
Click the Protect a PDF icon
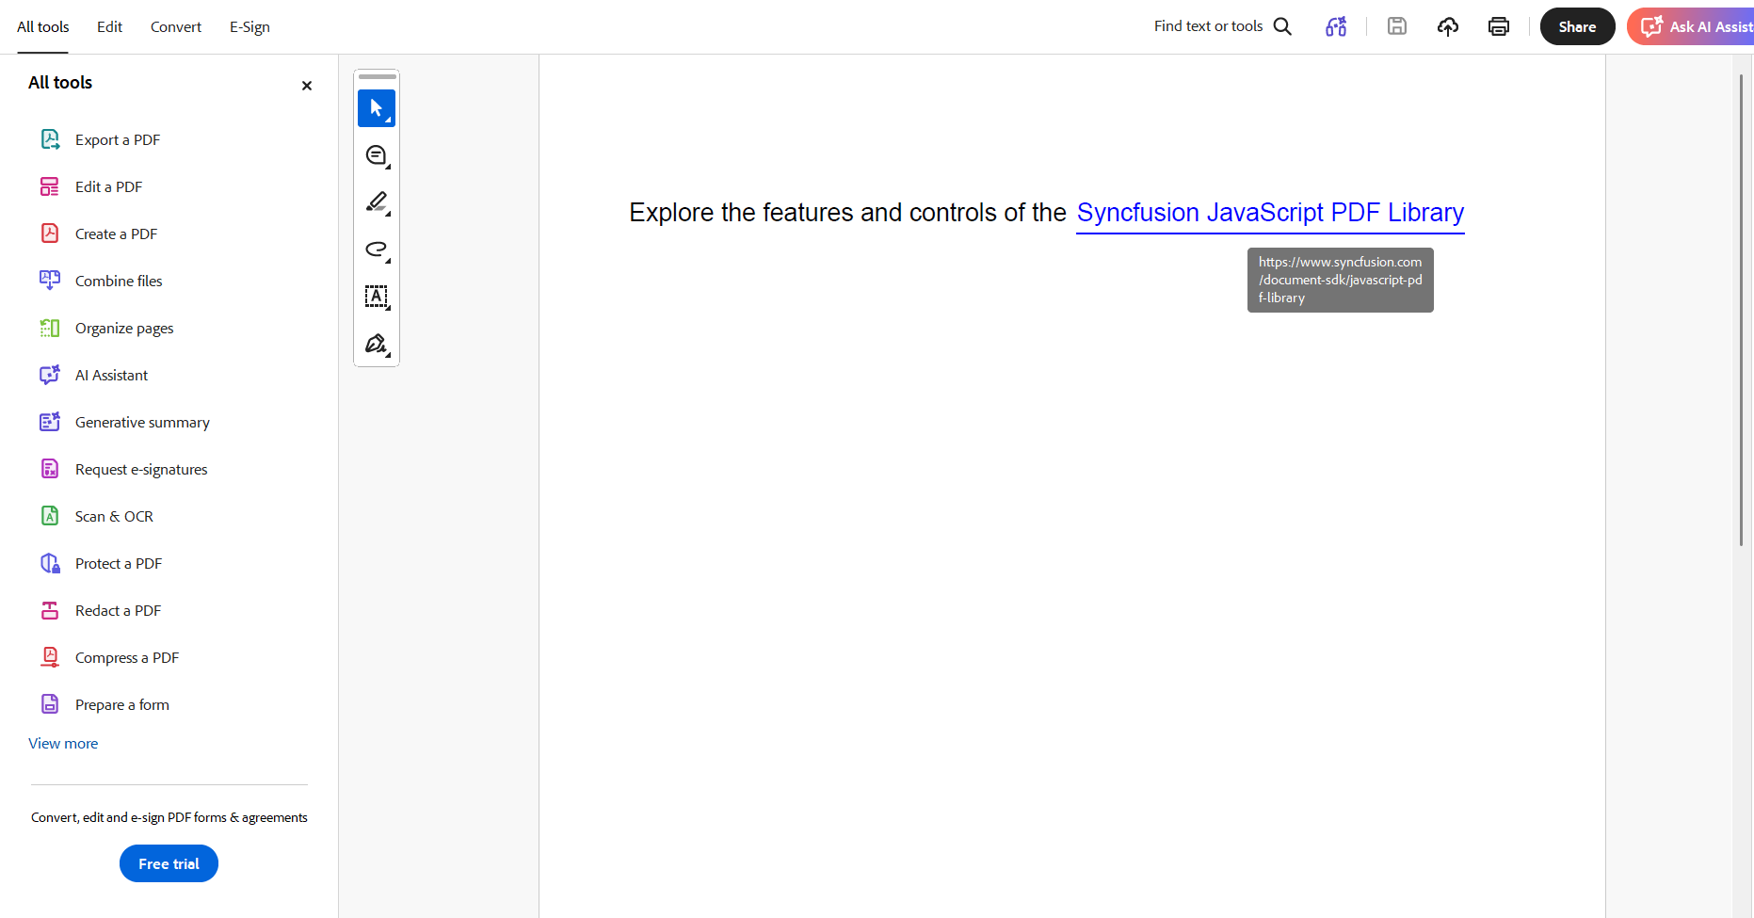pos(50,563)
